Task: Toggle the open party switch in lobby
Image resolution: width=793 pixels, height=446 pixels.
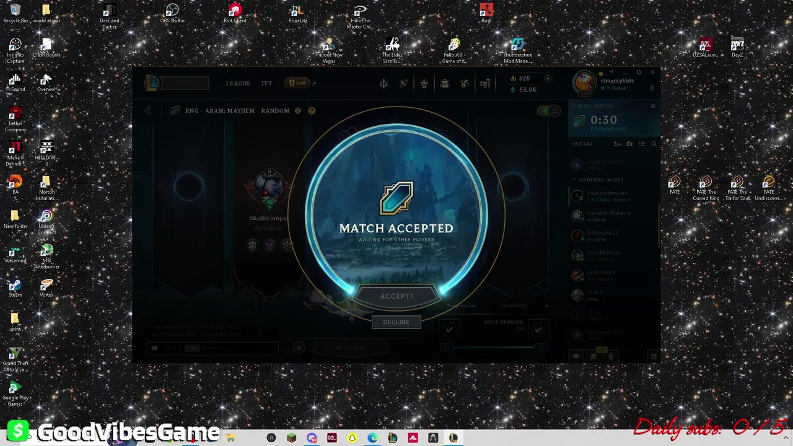Action: [548, 111]
